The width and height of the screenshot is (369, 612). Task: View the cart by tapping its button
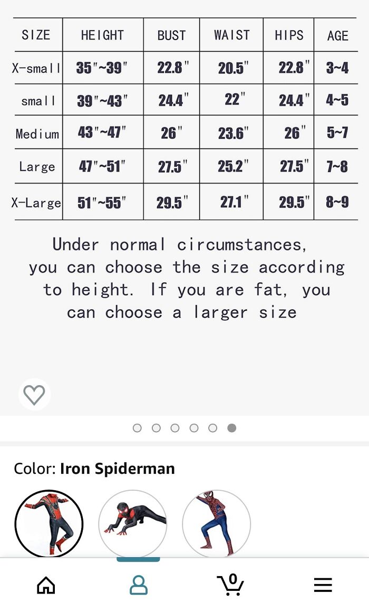click(230, 585)
